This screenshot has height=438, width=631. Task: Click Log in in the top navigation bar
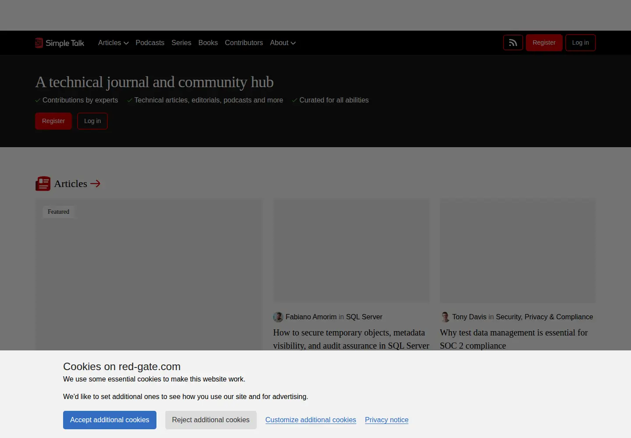(x=580, y=42)
